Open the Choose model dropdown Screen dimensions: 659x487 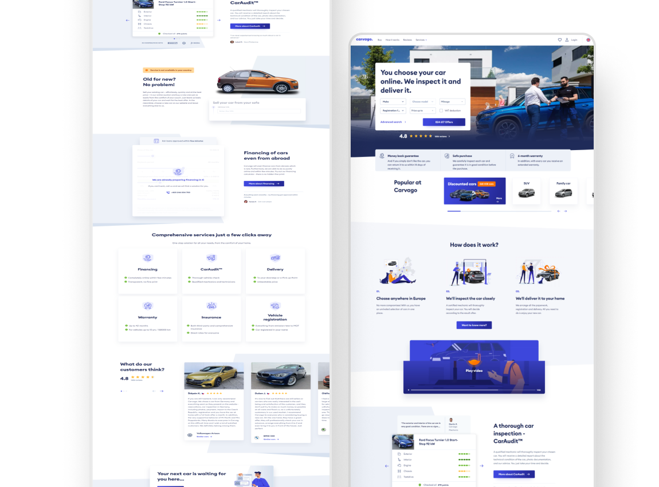coord(422,101)
